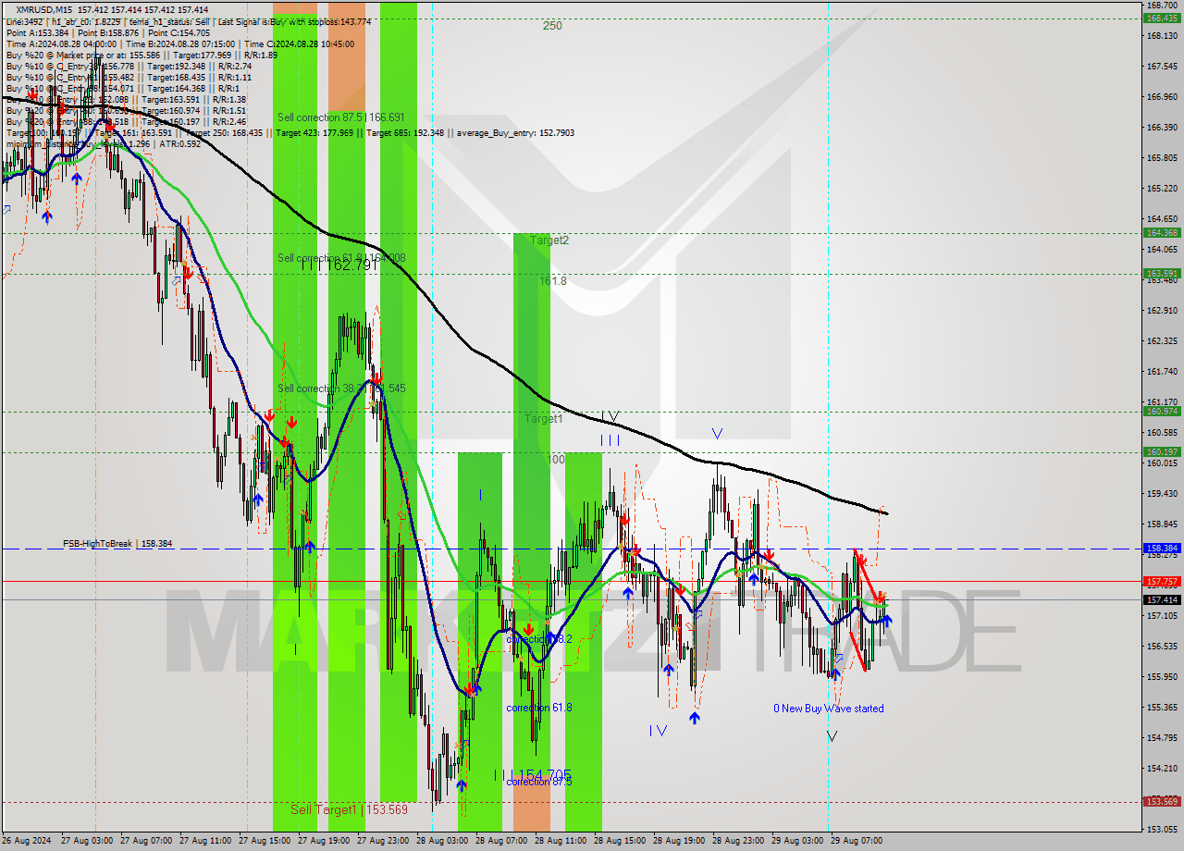Click the 'I I I 154.705' wave label
This screenshot has width=1184, height=851.
[x=532, y=775]
